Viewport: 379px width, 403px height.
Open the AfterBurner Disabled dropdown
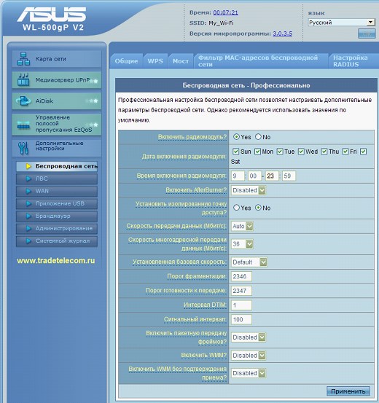pos(249,190)
